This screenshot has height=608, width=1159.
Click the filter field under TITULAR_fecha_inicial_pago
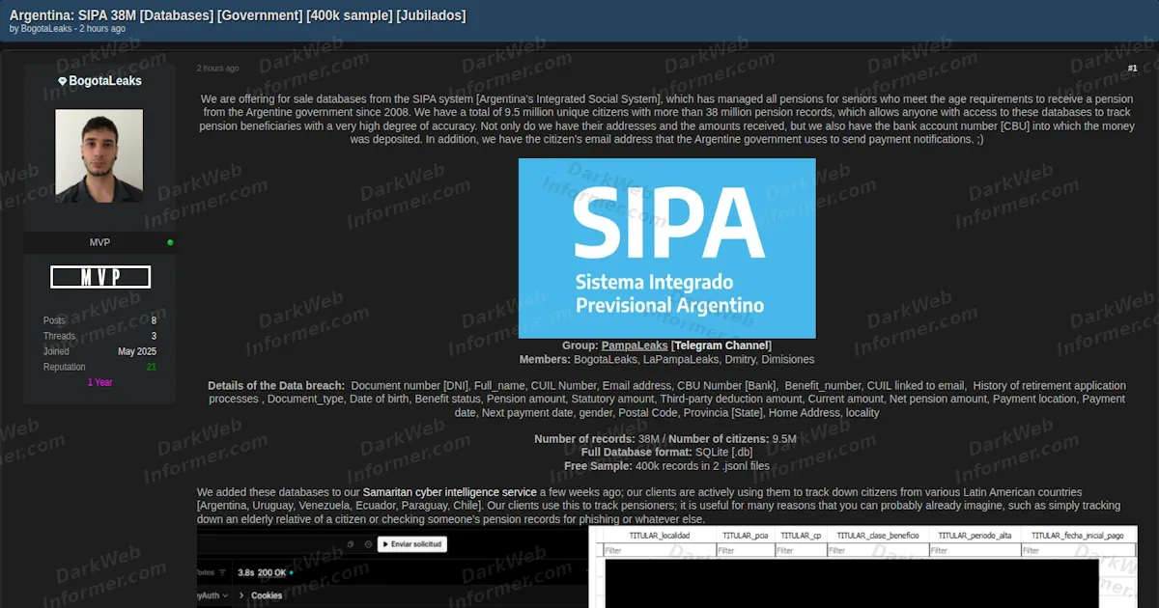point(1078,550)
